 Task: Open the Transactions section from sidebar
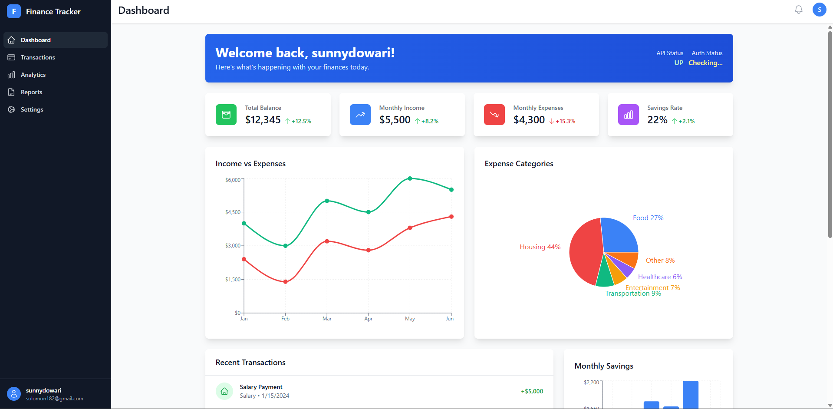[x=37, y=57]
